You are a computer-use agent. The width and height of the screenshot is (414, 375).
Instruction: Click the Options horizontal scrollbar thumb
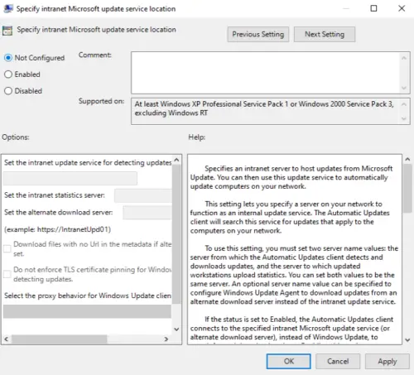(x=59, y=339)
